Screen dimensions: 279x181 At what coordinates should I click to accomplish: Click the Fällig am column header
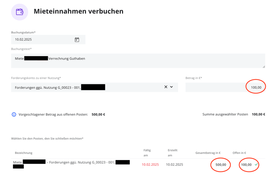(147, 153)
